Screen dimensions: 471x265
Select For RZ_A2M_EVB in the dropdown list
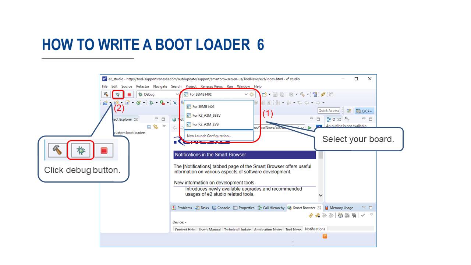click(x=219, y=124)
